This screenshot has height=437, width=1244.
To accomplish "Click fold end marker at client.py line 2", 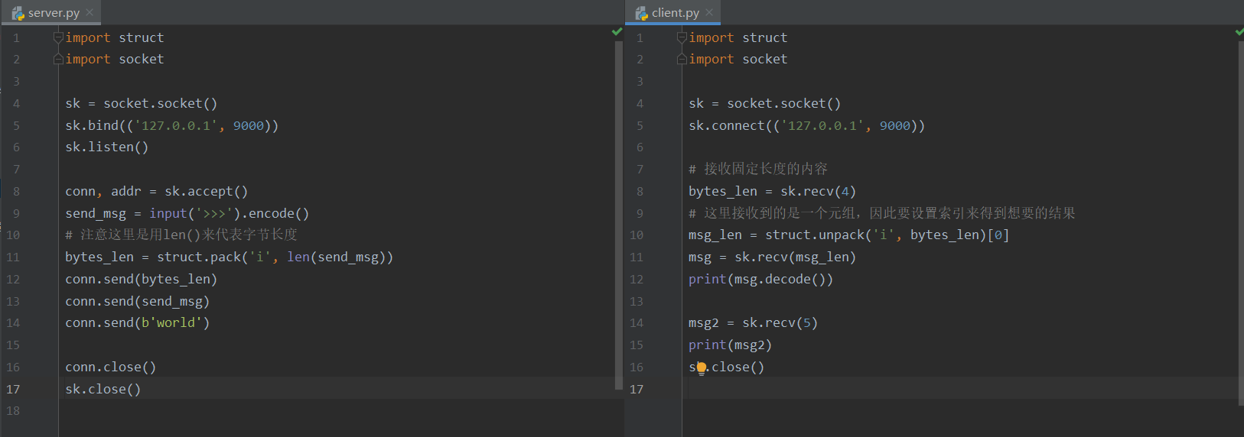I will (x=682, y=59).
